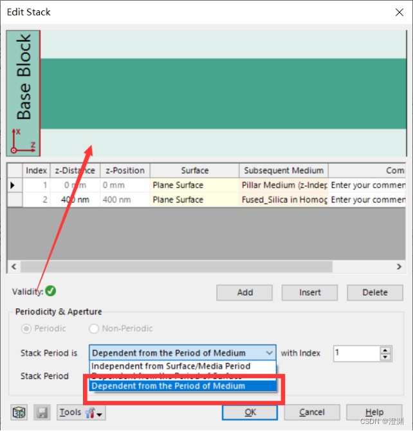Open the Stack Period is combo box
This screenshot has width=413, height=431.
(x=183, y=353)
